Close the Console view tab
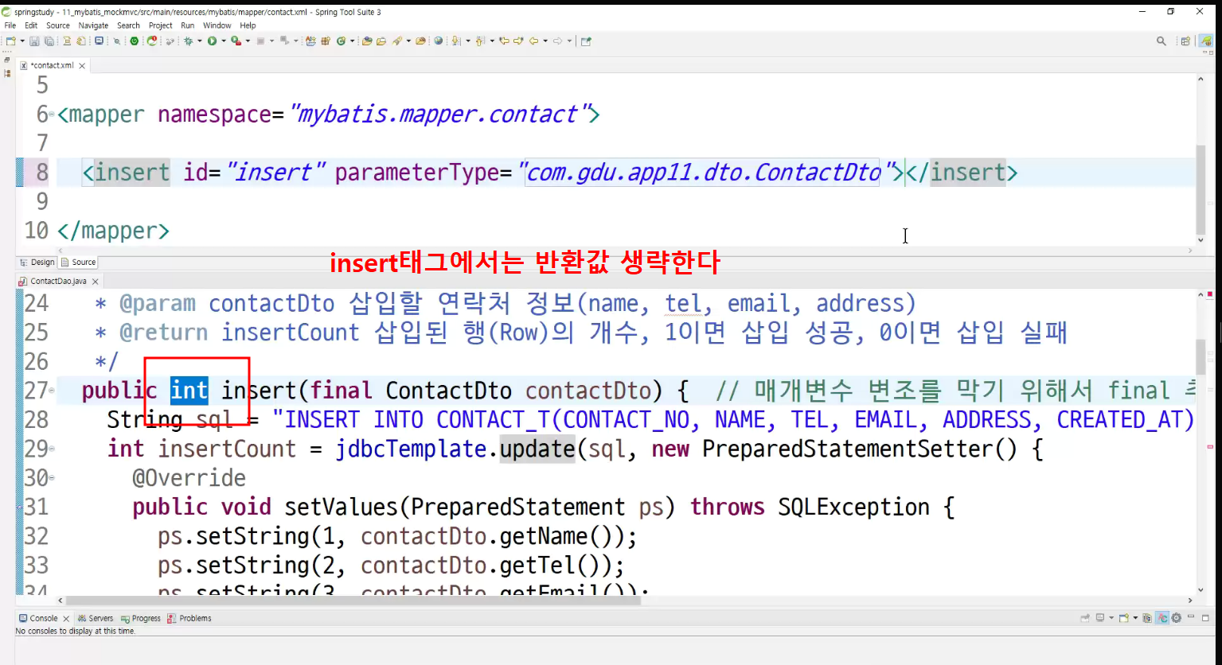The width and height of the screenshot is (1222, 665). click(66, 619)
